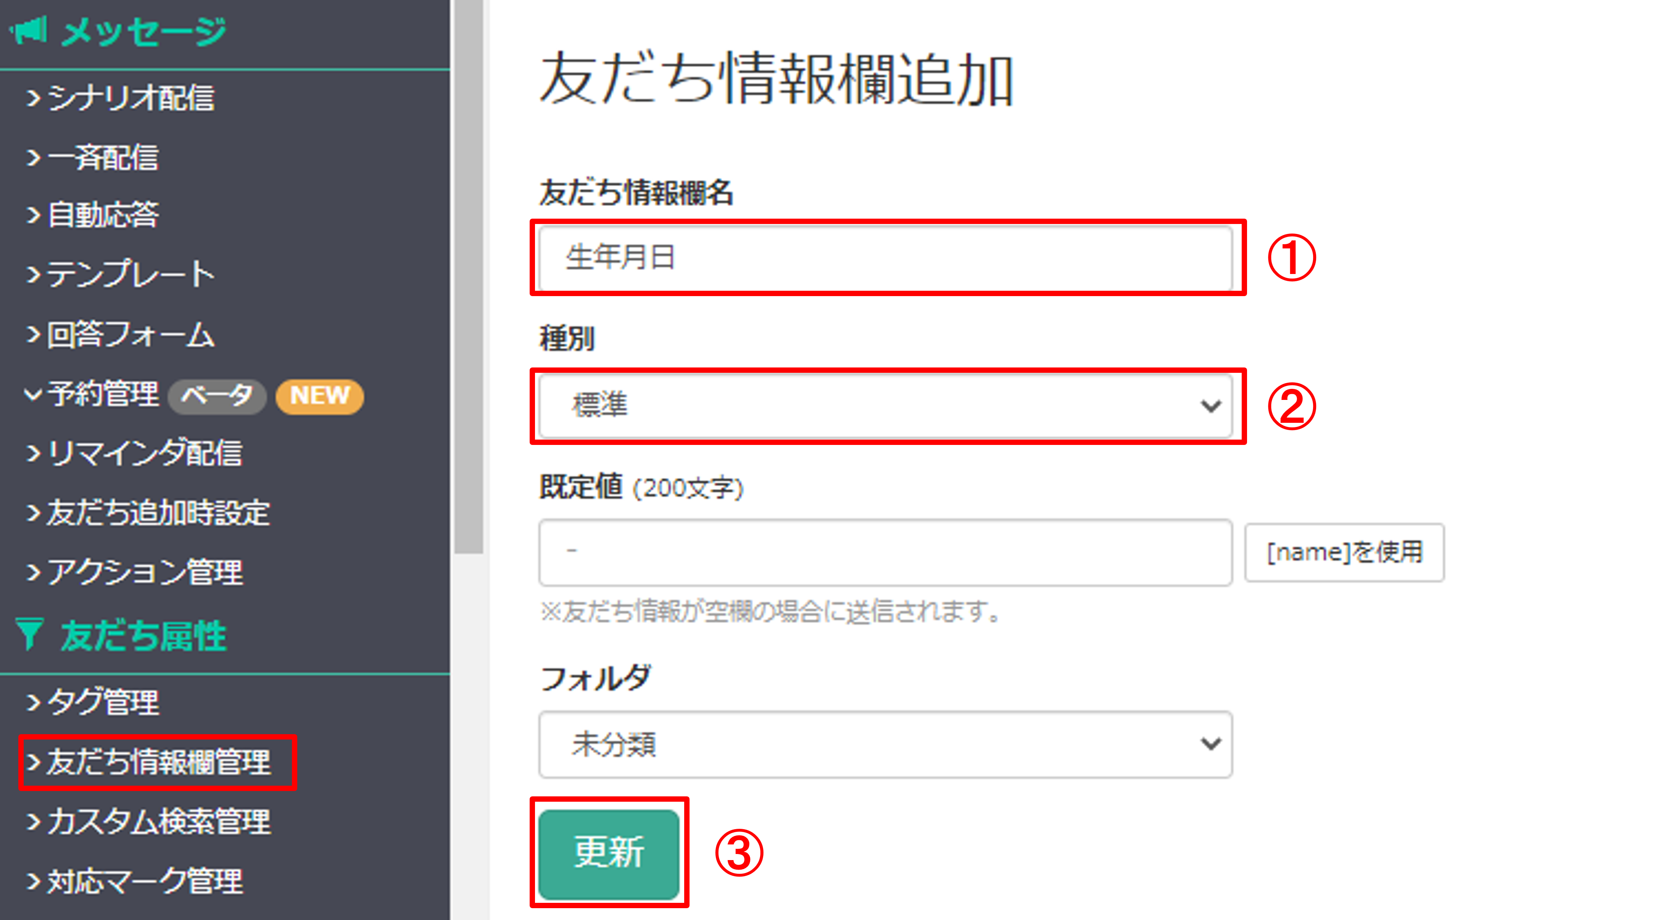Open シナリオ配信 in the sidebar
Image resolution: width=1679 pixels, height=920 pixels.
click(x=131, y=98)
